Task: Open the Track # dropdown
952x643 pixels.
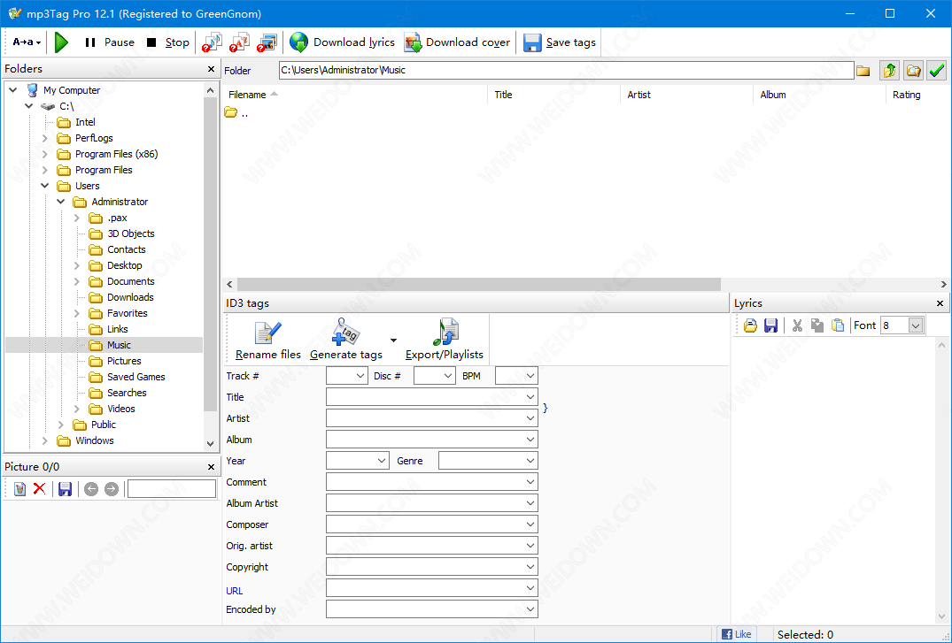Action: [x=360, y=376]
